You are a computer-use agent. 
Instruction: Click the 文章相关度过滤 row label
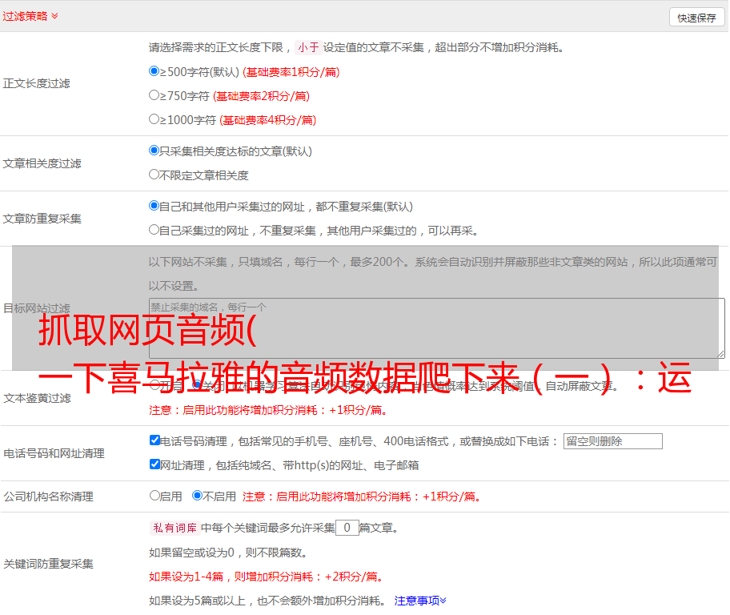click(42, 163)
